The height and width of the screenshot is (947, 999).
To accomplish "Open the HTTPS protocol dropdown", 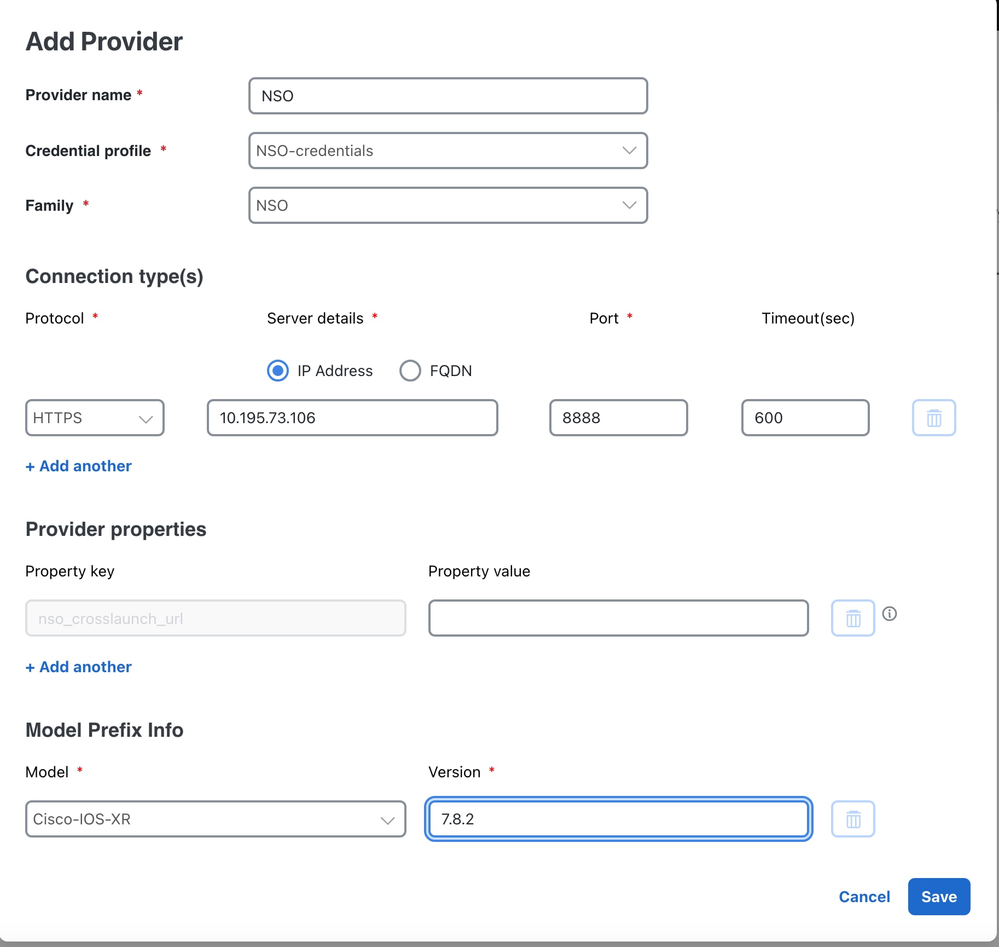I will tap(95, 418).
